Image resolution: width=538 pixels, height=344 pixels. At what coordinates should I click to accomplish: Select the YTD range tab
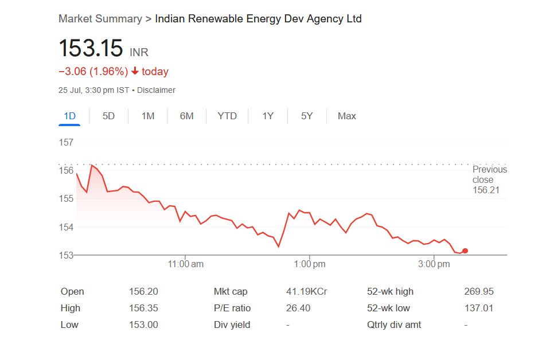point(227,116)
